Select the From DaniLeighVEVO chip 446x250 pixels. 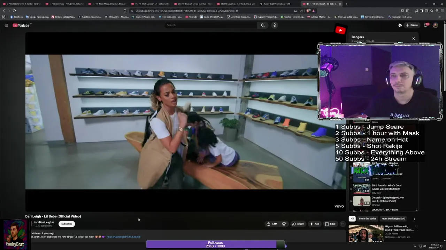393,219
